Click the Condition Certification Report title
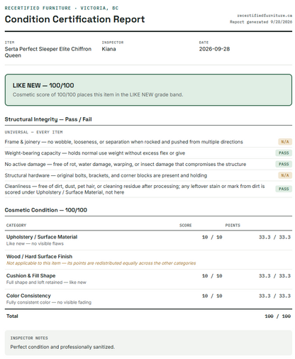Viewport: 295px width, 359px height. click(x=74, y=19)
